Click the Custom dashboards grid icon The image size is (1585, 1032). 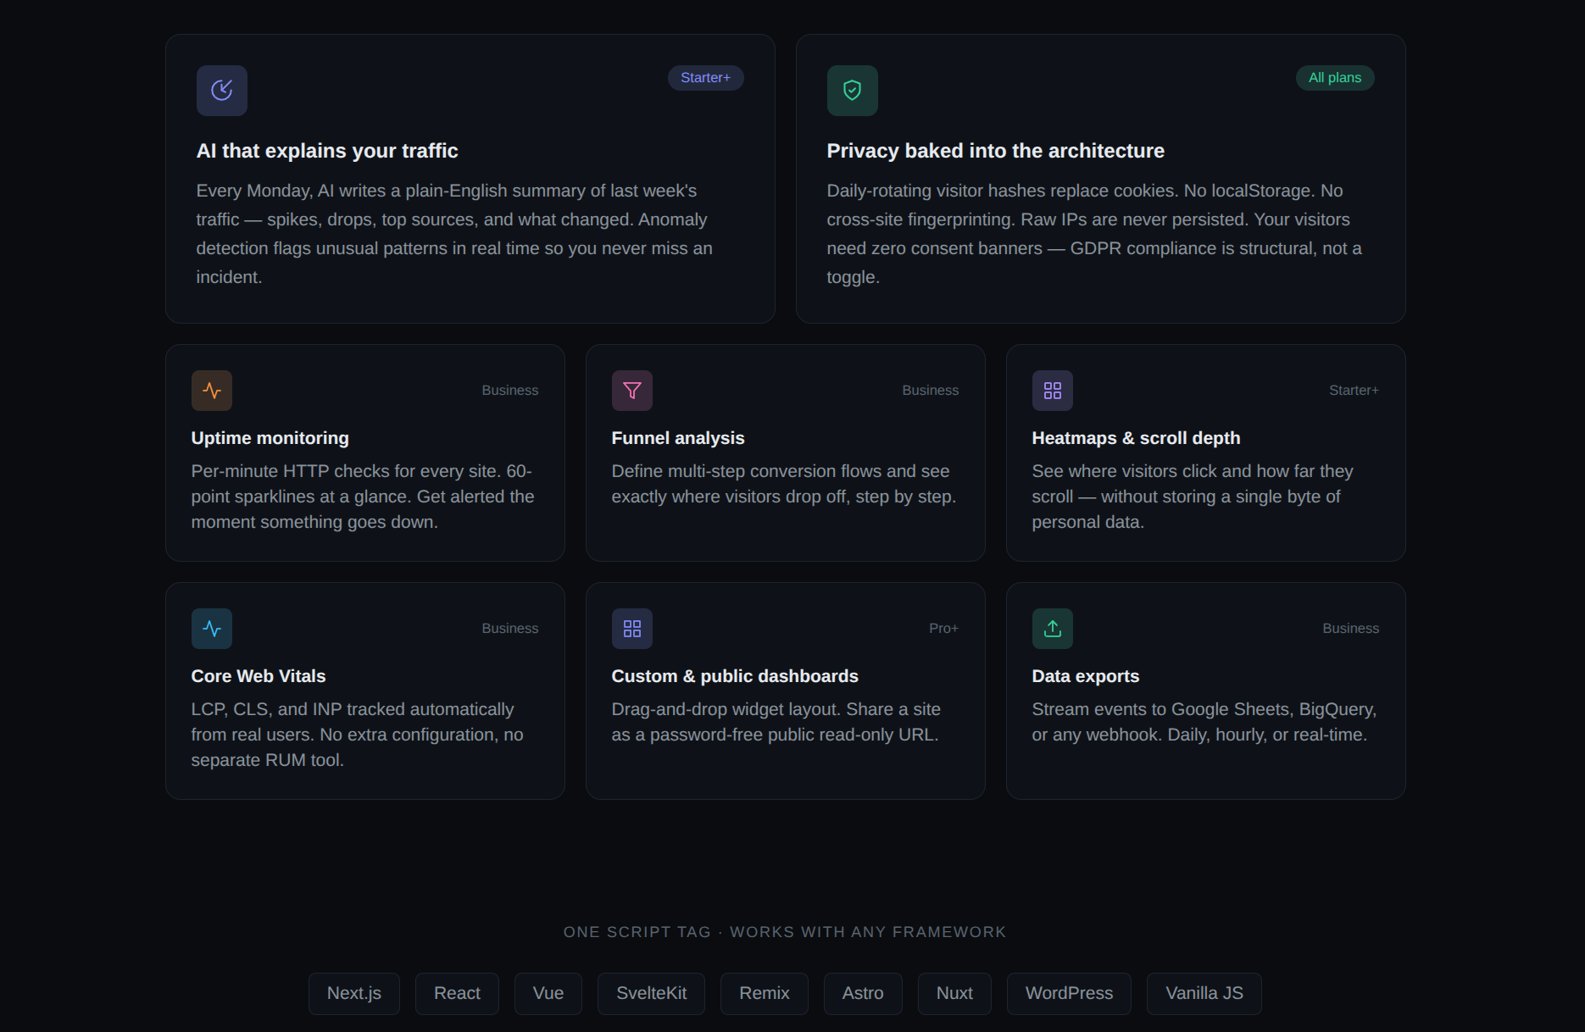pyautogui.click(x=632, y=629)
